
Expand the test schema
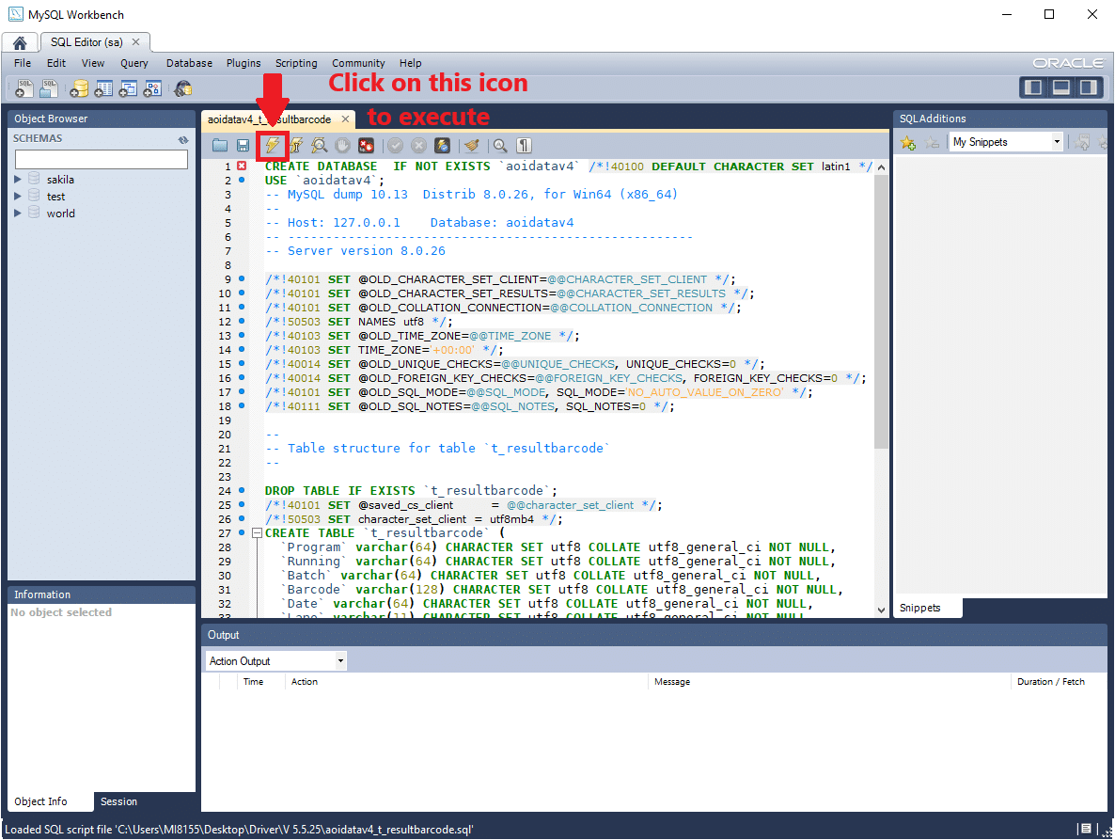pos(18,196)
